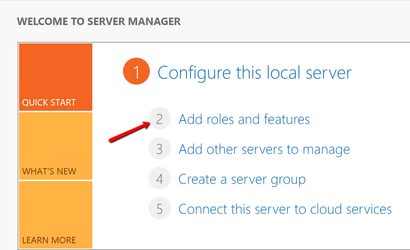Launch Add roles and features wizard
The image size is (410, 250).
coord(244,119)
